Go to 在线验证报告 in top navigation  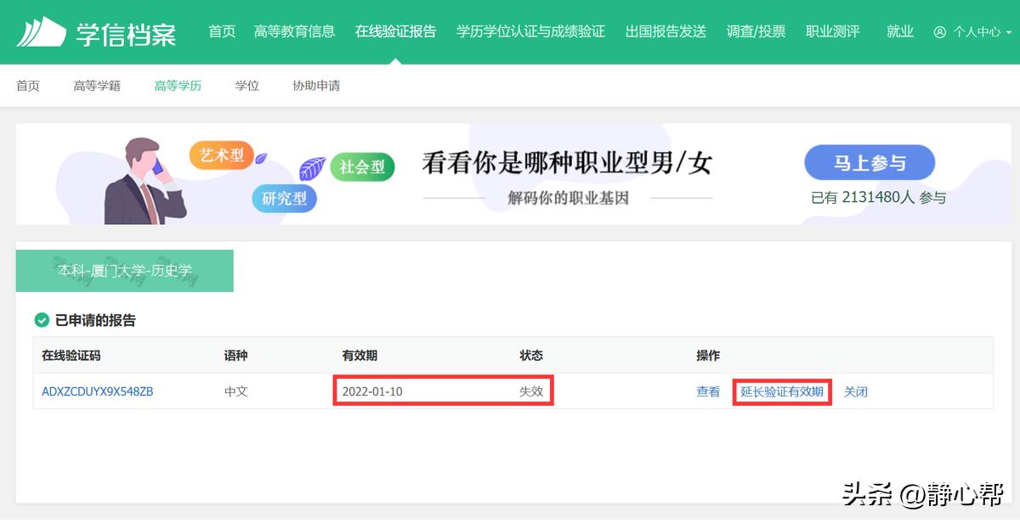click(x=395, y=31)
